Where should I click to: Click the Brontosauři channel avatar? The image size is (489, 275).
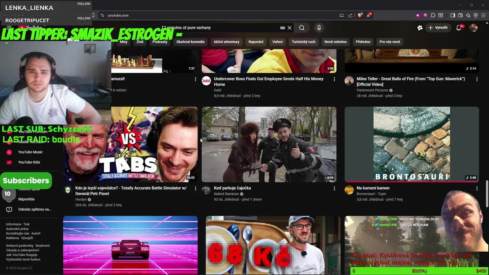349,190
